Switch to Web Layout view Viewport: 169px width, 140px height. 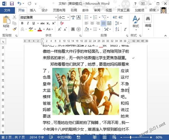click(x=114, y=137)
